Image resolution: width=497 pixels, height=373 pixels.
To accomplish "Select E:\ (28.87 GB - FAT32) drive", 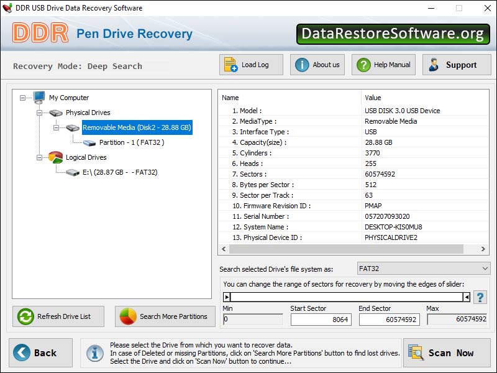I will point(120,172).
